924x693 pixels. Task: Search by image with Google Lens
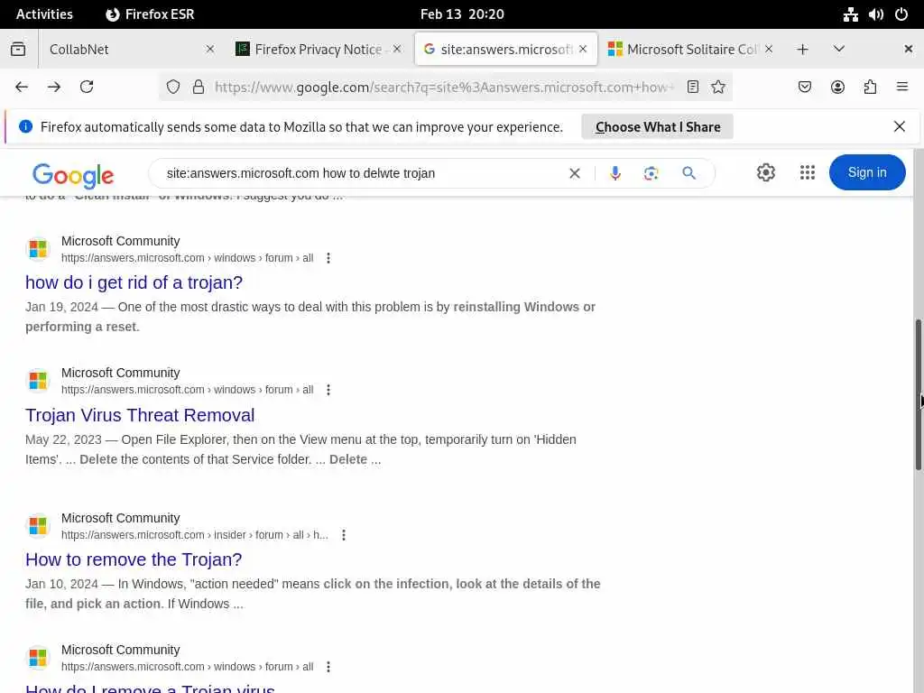pyautogui.click(x=651, y=173)
